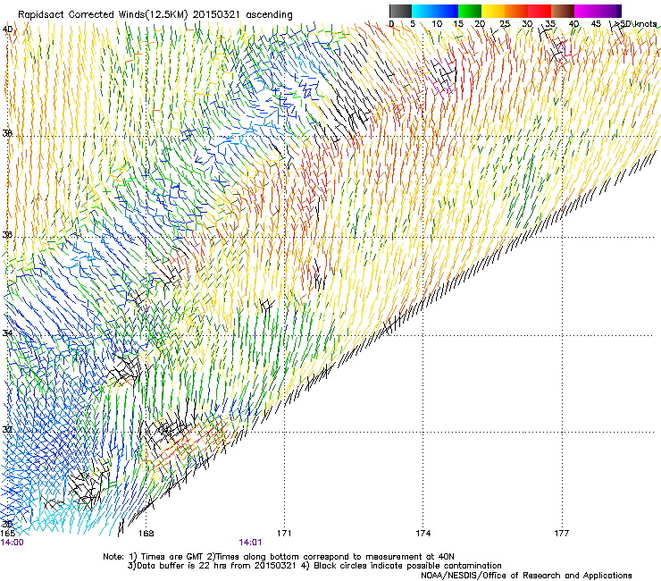Click the date 20150321 in the title
This screenshot has width=661, height=581.
coord(216,15)
